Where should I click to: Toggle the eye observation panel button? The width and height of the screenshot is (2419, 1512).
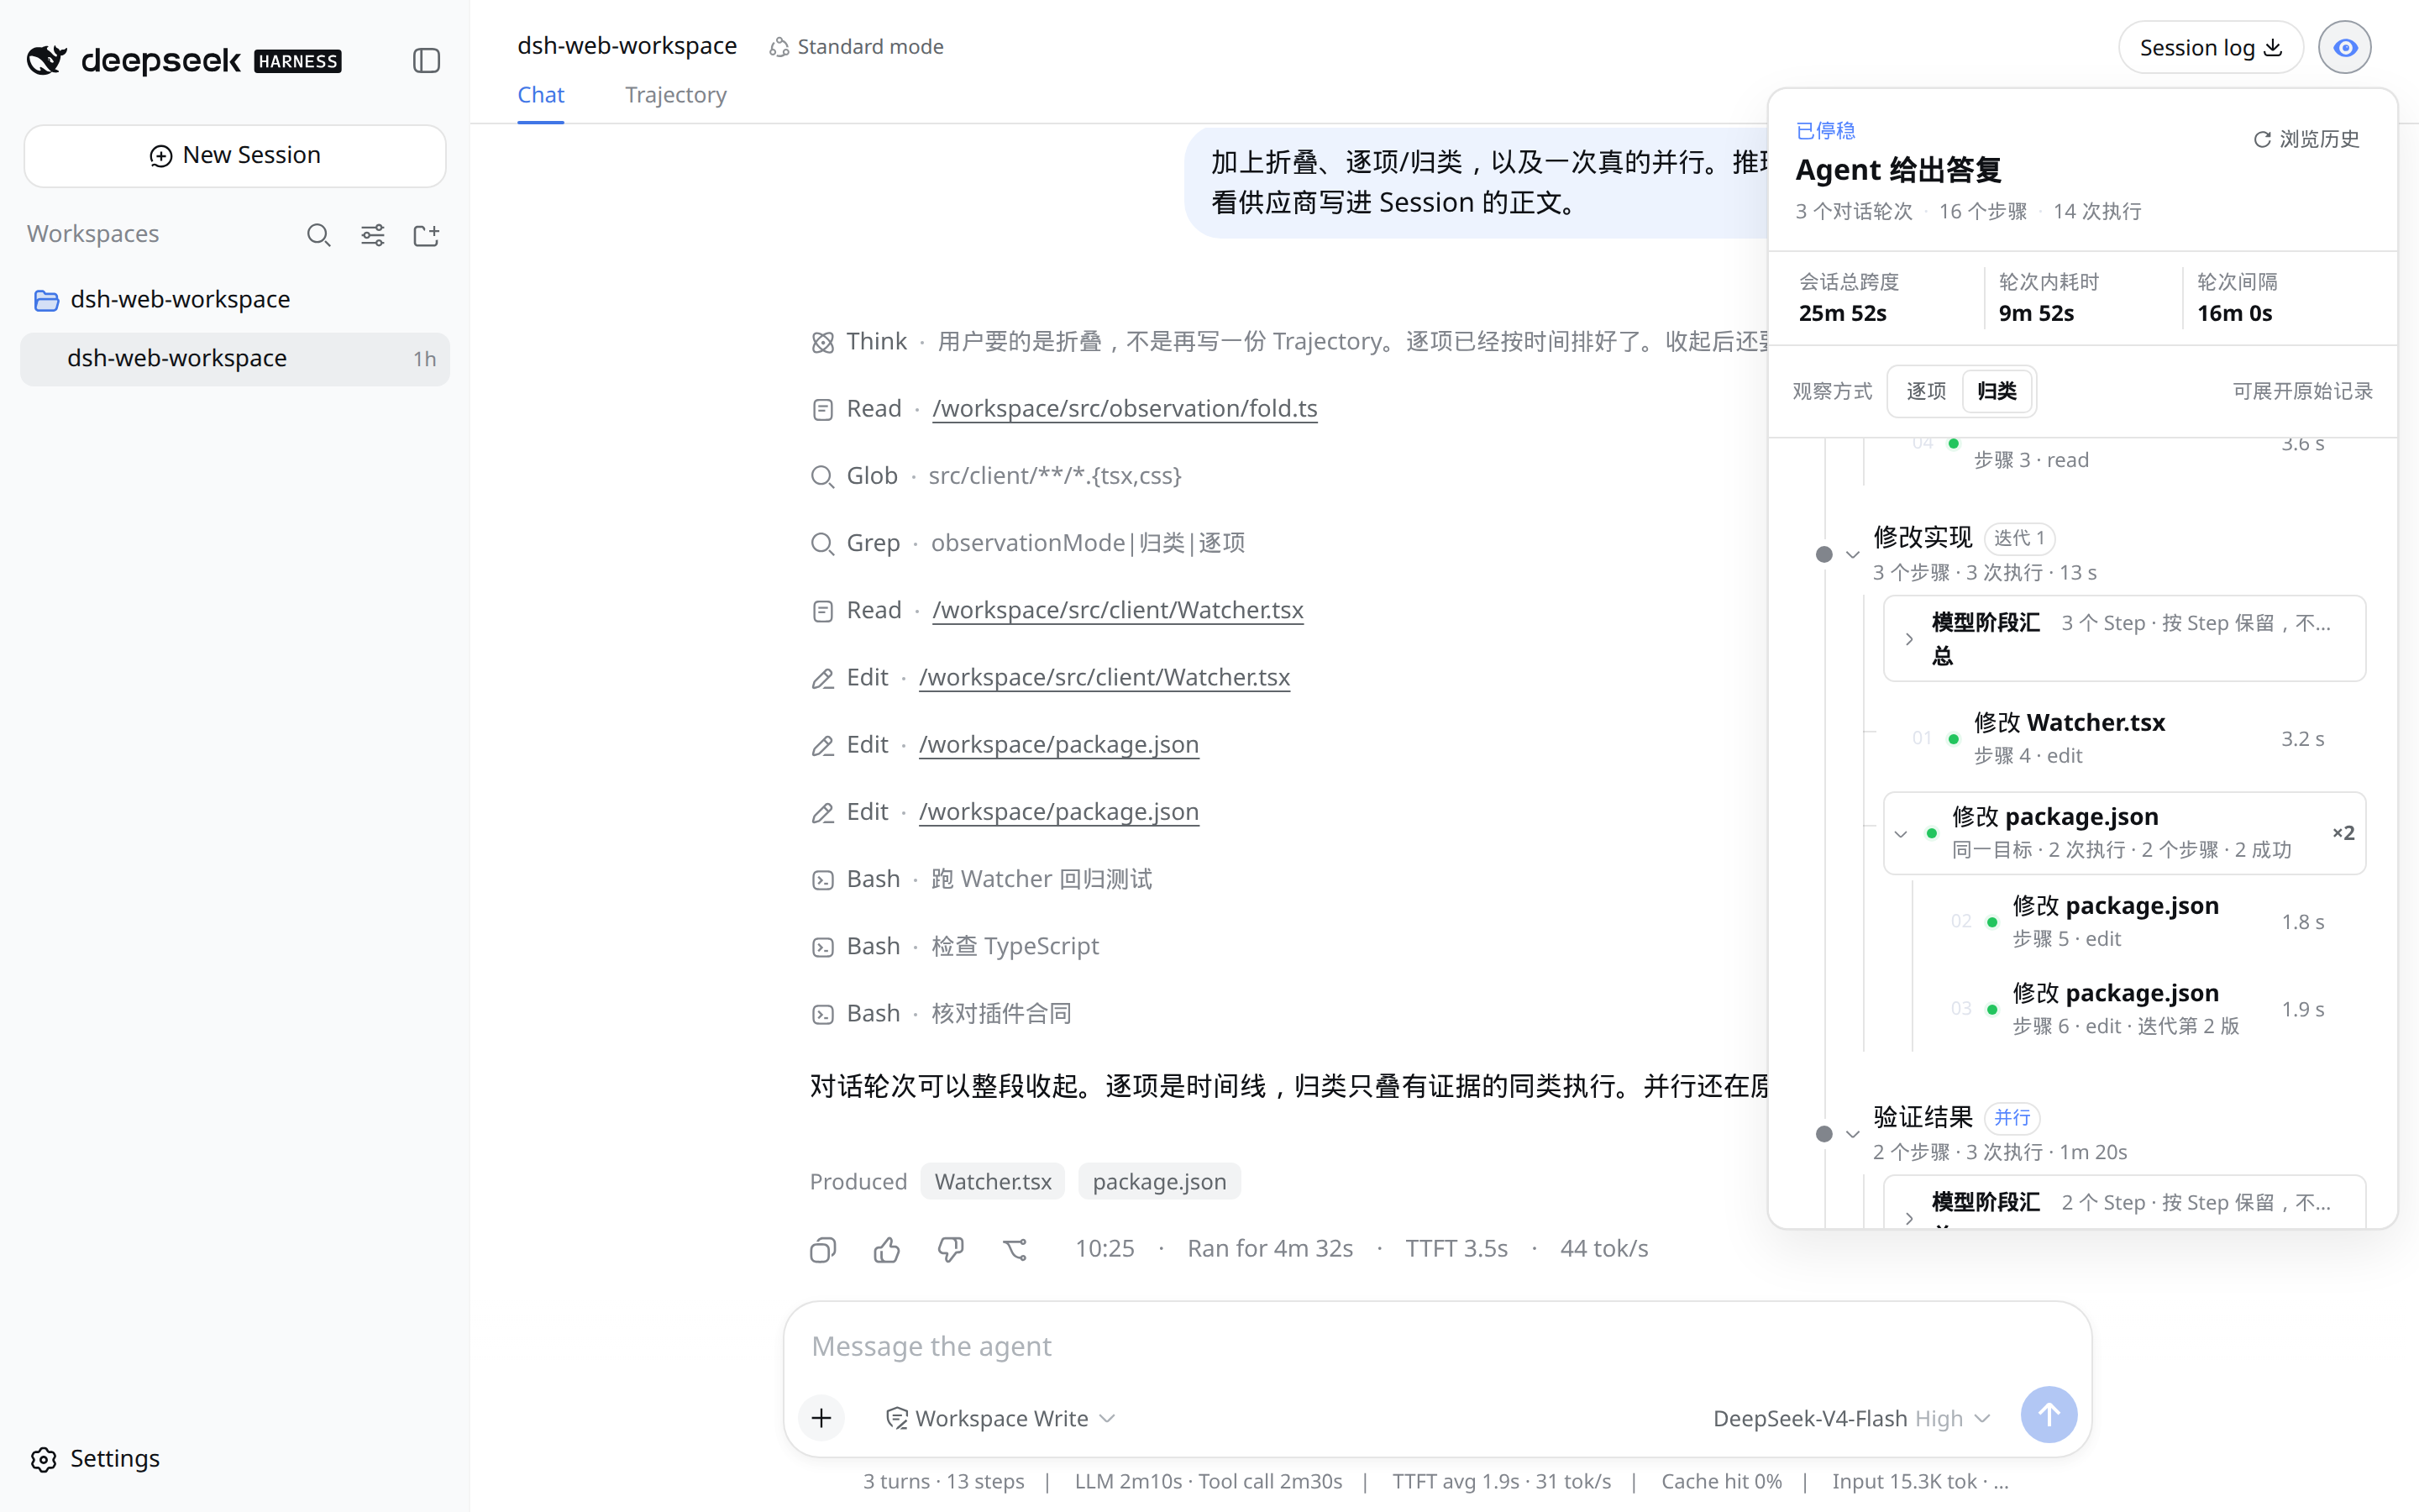2345,47
